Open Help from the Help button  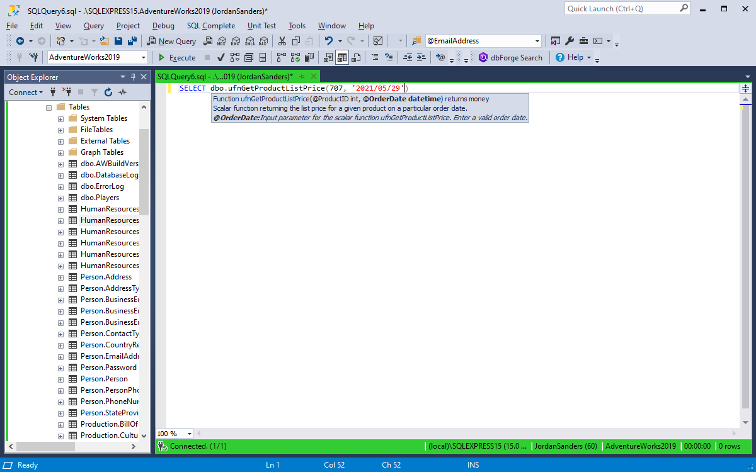(570, 57)
